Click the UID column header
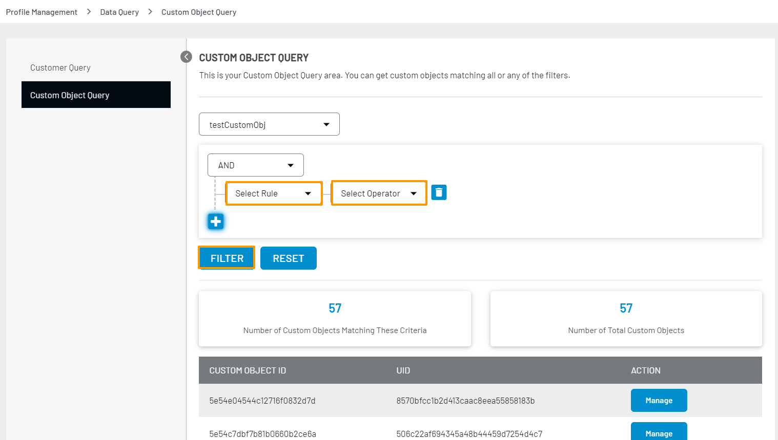This screenshot has width=778, height=440. [x=403, y=370]
